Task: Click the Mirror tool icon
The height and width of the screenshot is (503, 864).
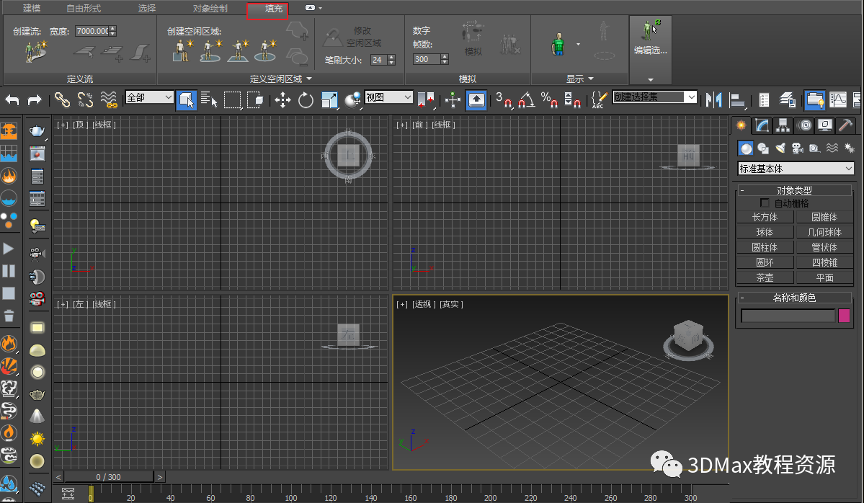Action: (x=713, y=99)
